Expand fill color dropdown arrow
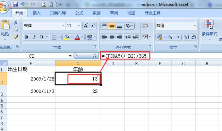The width and height of the screenshot is (222, 131). [71, 37]
